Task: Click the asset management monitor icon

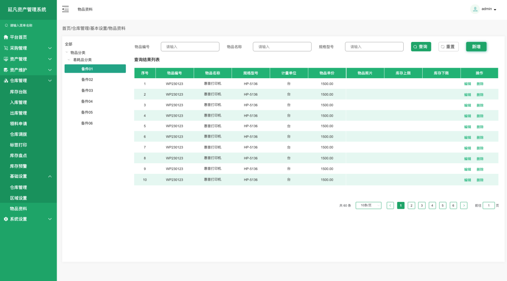Action: (6, 59)
